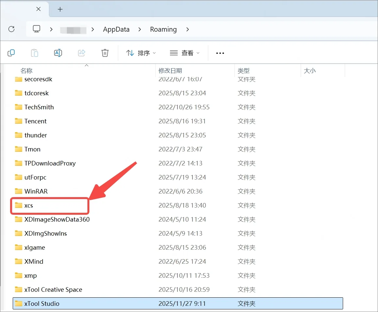Select the TechSmith folder

point(178,107)
